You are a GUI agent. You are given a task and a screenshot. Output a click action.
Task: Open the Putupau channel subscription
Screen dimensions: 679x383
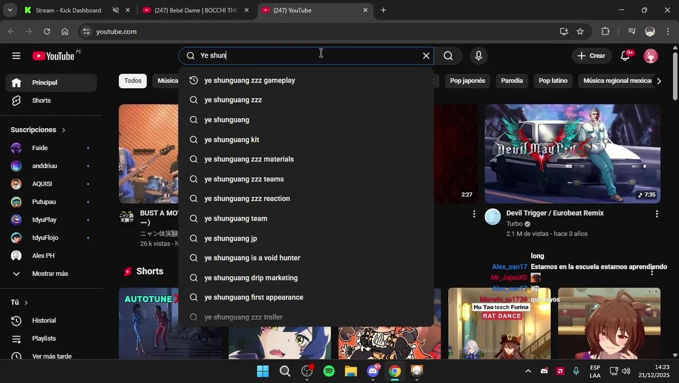[51, 202]
